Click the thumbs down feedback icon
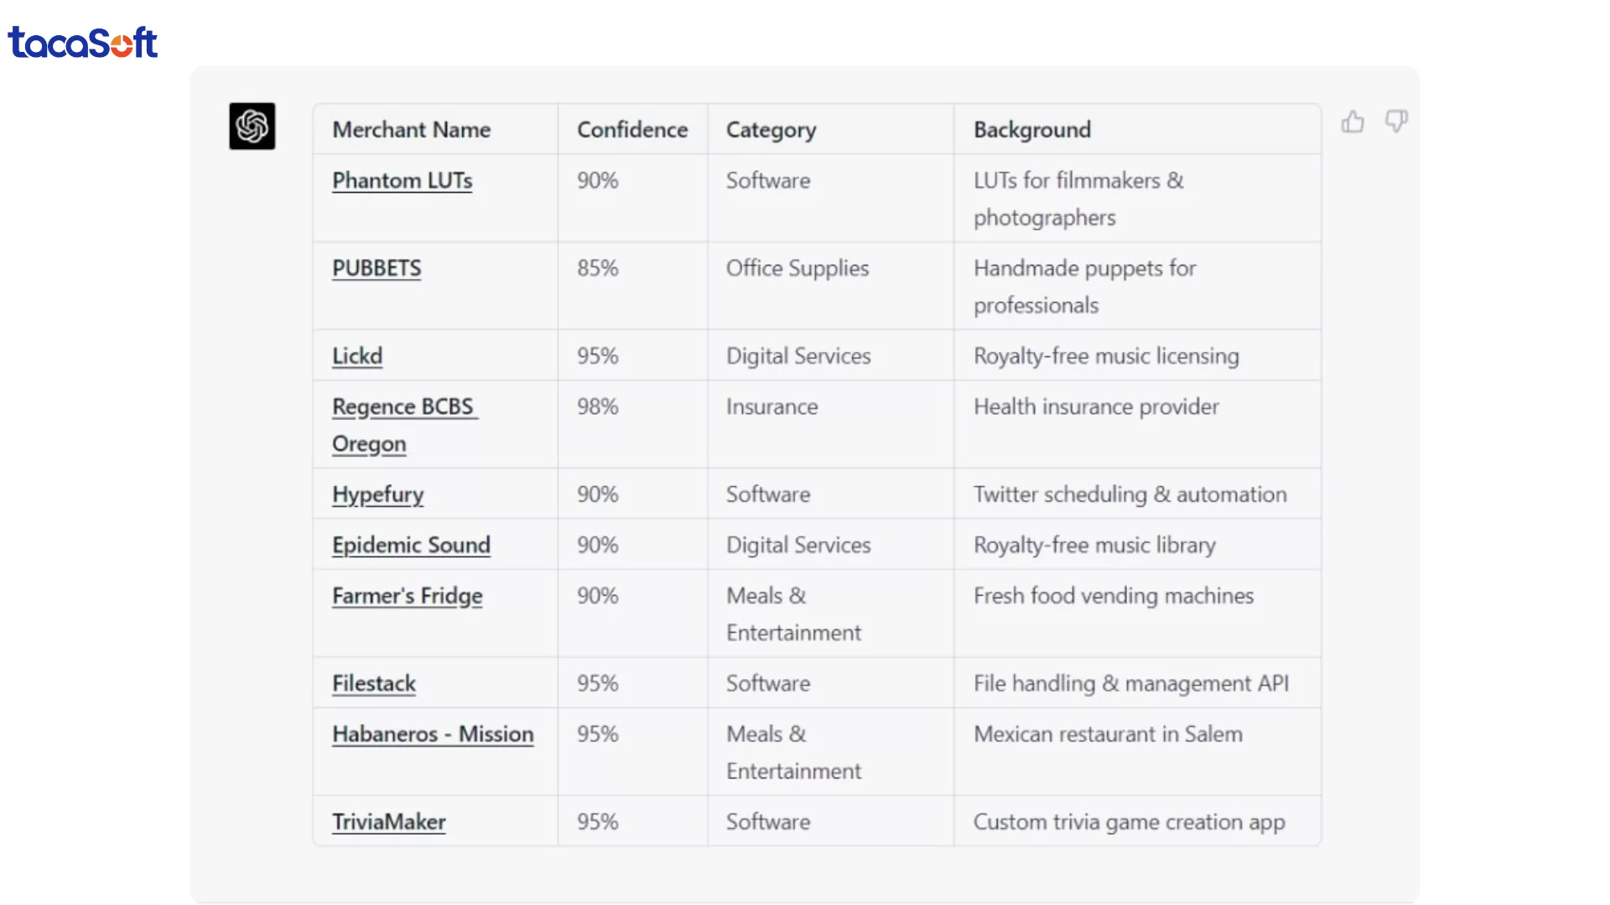The height and width of the screenshot is (905, 1610). click(1396, 122)
